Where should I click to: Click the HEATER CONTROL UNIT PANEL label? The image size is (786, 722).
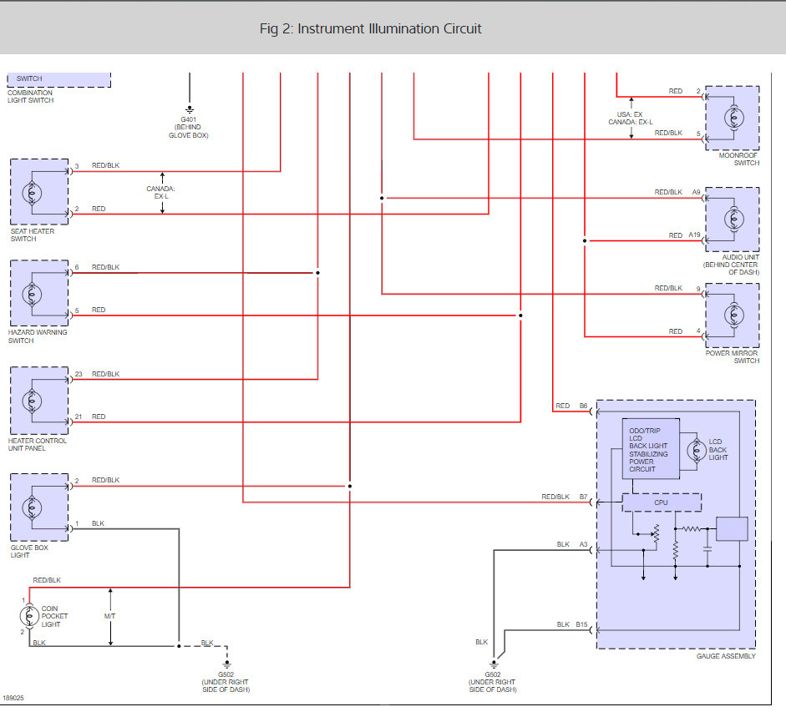[x=37, y=444]
